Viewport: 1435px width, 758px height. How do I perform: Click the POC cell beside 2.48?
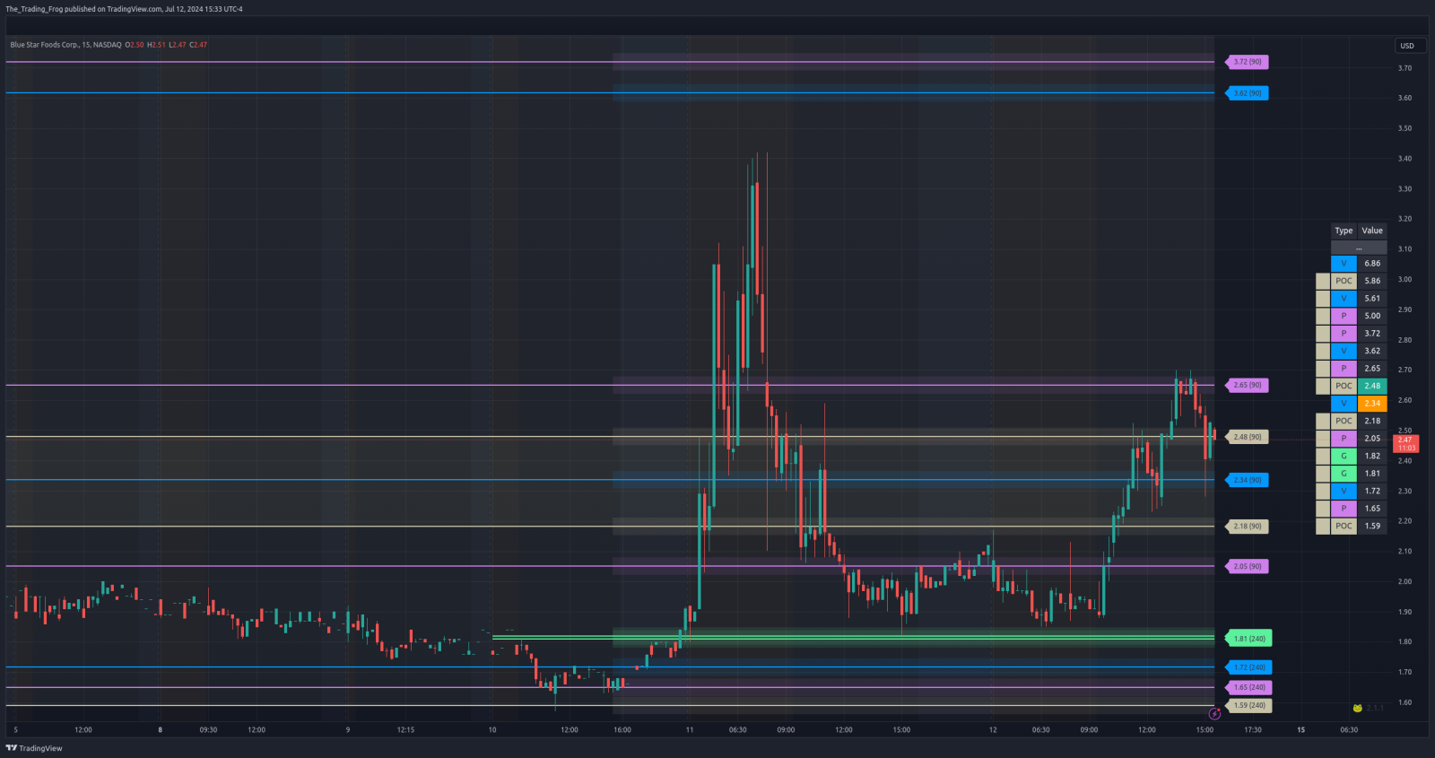click(1344, 386)
